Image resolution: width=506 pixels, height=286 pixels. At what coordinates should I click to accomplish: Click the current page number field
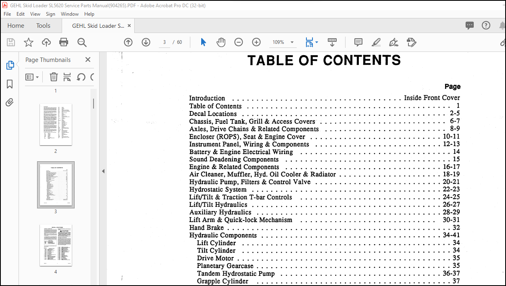(x=164, y=42)
